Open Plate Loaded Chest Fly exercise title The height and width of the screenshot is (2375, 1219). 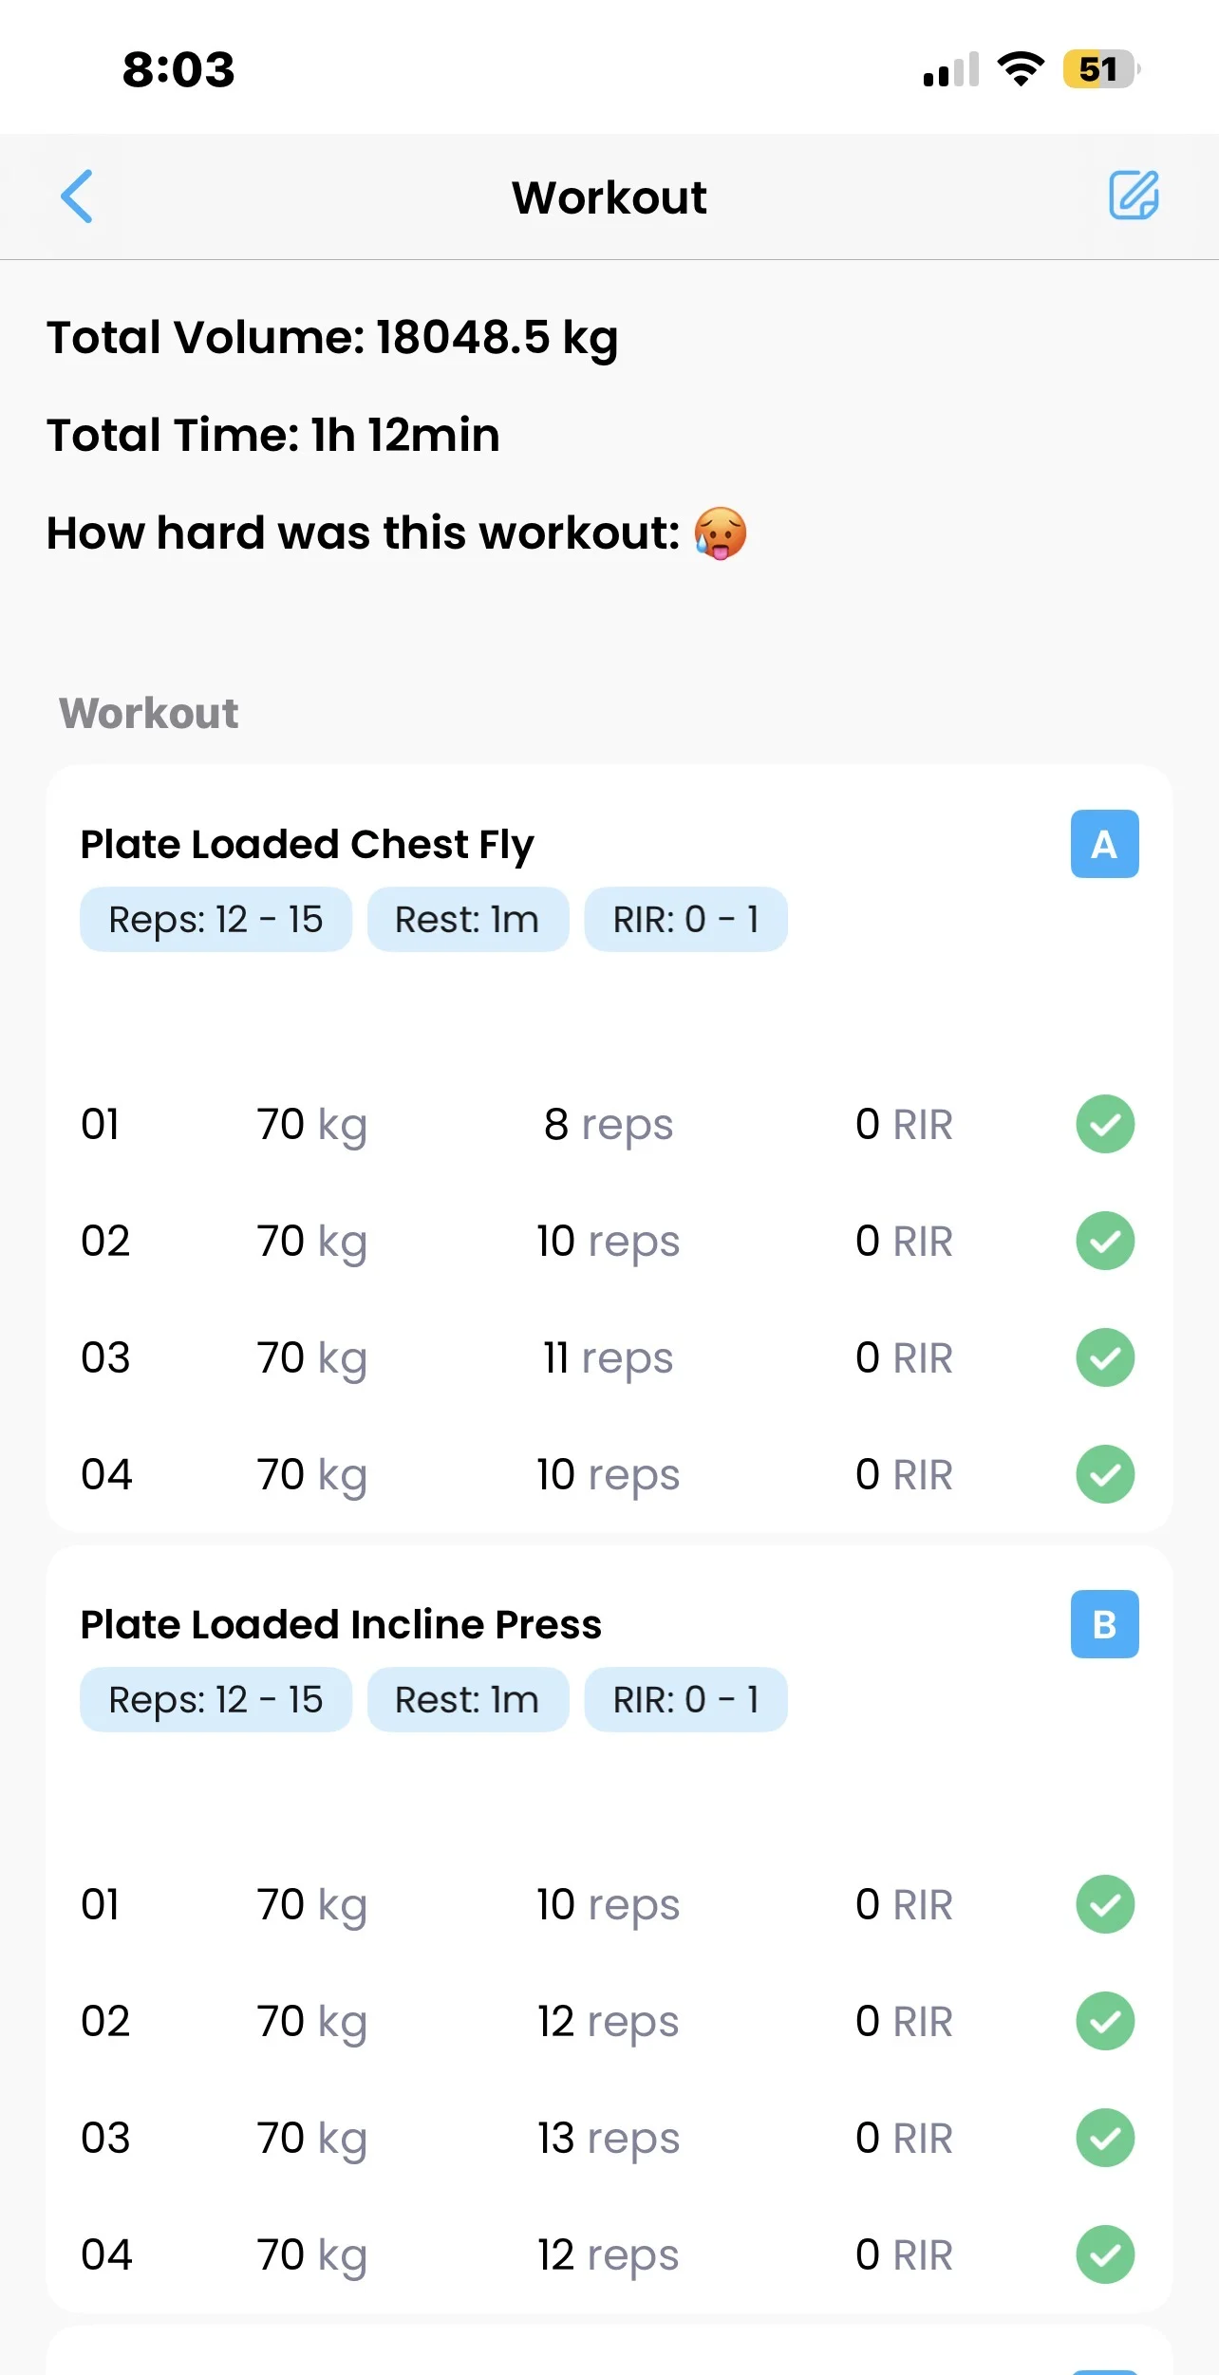[307, 844]
